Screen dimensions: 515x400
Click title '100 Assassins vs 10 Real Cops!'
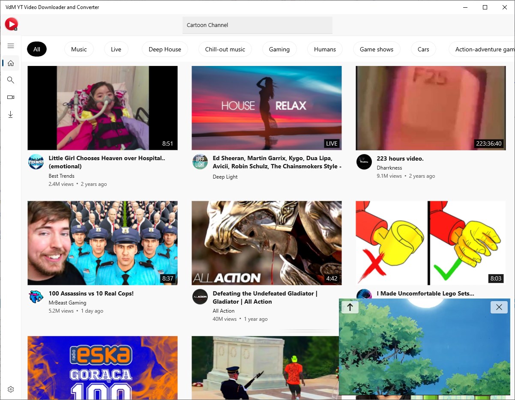pyautogui.click(x=91, y=293)
